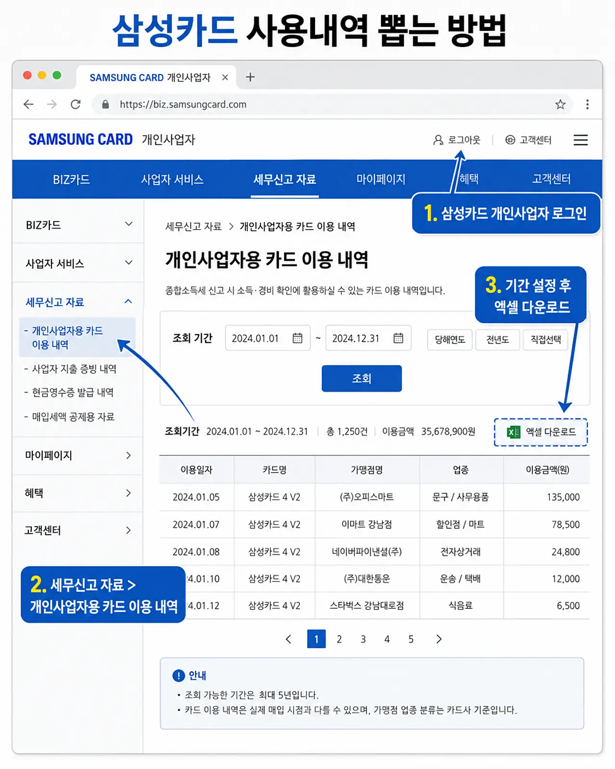Go to page 4 in pagination

click(x=387, y=639)
